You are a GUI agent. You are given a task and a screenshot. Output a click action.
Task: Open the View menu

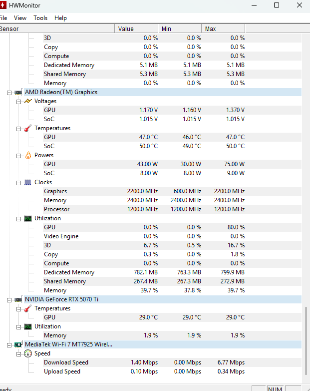(x=20, y=18)
